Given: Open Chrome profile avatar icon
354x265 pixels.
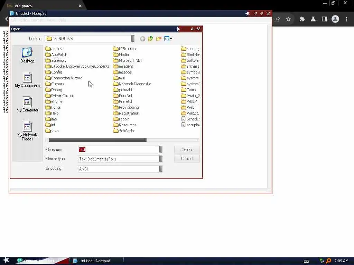Looking at the screenshot, I should point(335,19).
